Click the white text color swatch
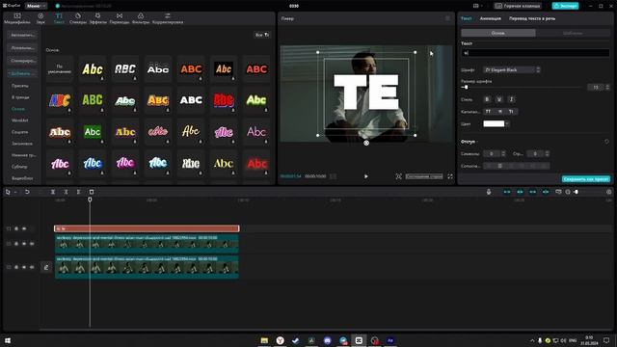Viewport: 617px width, 347px height. (494, 124)
